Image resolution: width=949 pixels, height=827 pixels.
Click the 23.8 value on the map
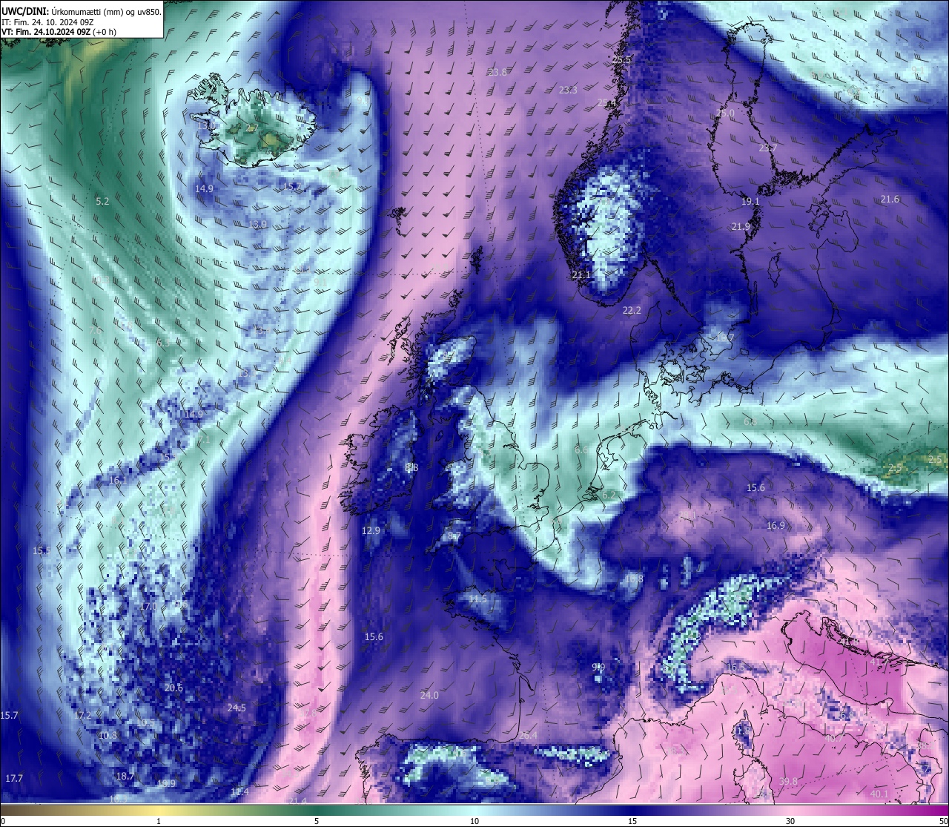pyautogui.click(x=497, y=72)
